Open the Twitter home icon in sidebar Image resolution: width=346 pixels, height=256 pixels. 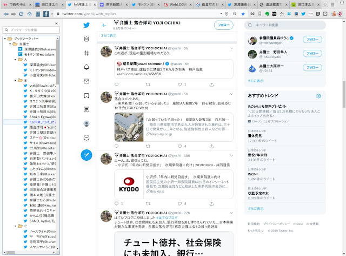86,39
